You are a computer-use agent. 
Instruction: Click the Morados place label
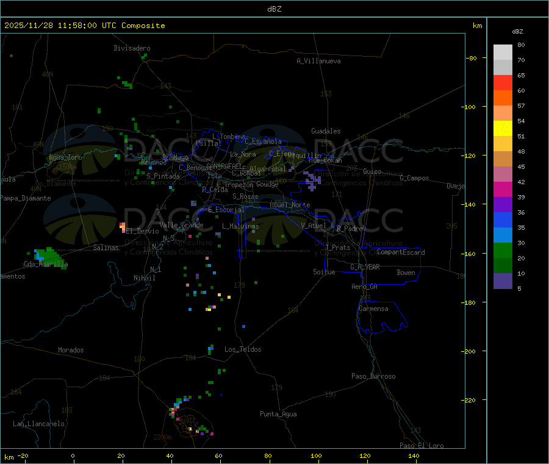click(x=71, y=350)
